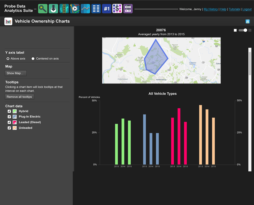254x205 pixels.
Task: Open the #1 ranking tool
Action: pos(106,8)
